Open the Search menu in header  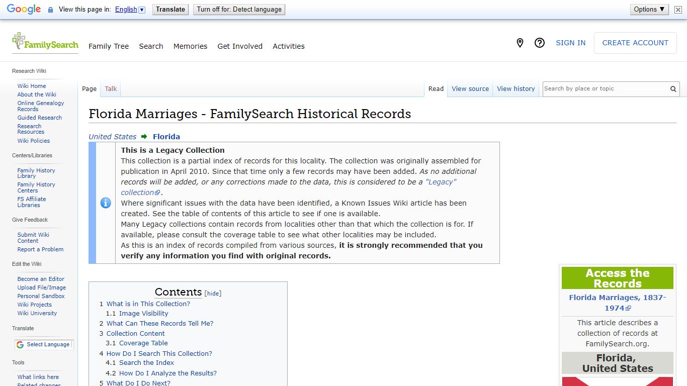[x=151, y=46]
